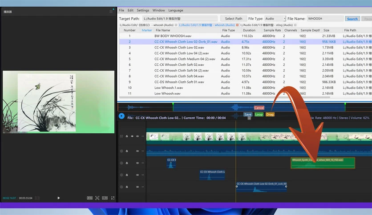Click the video thumbnail strip on timeline
Screen dimensions: 372x215
pos(259,136)
